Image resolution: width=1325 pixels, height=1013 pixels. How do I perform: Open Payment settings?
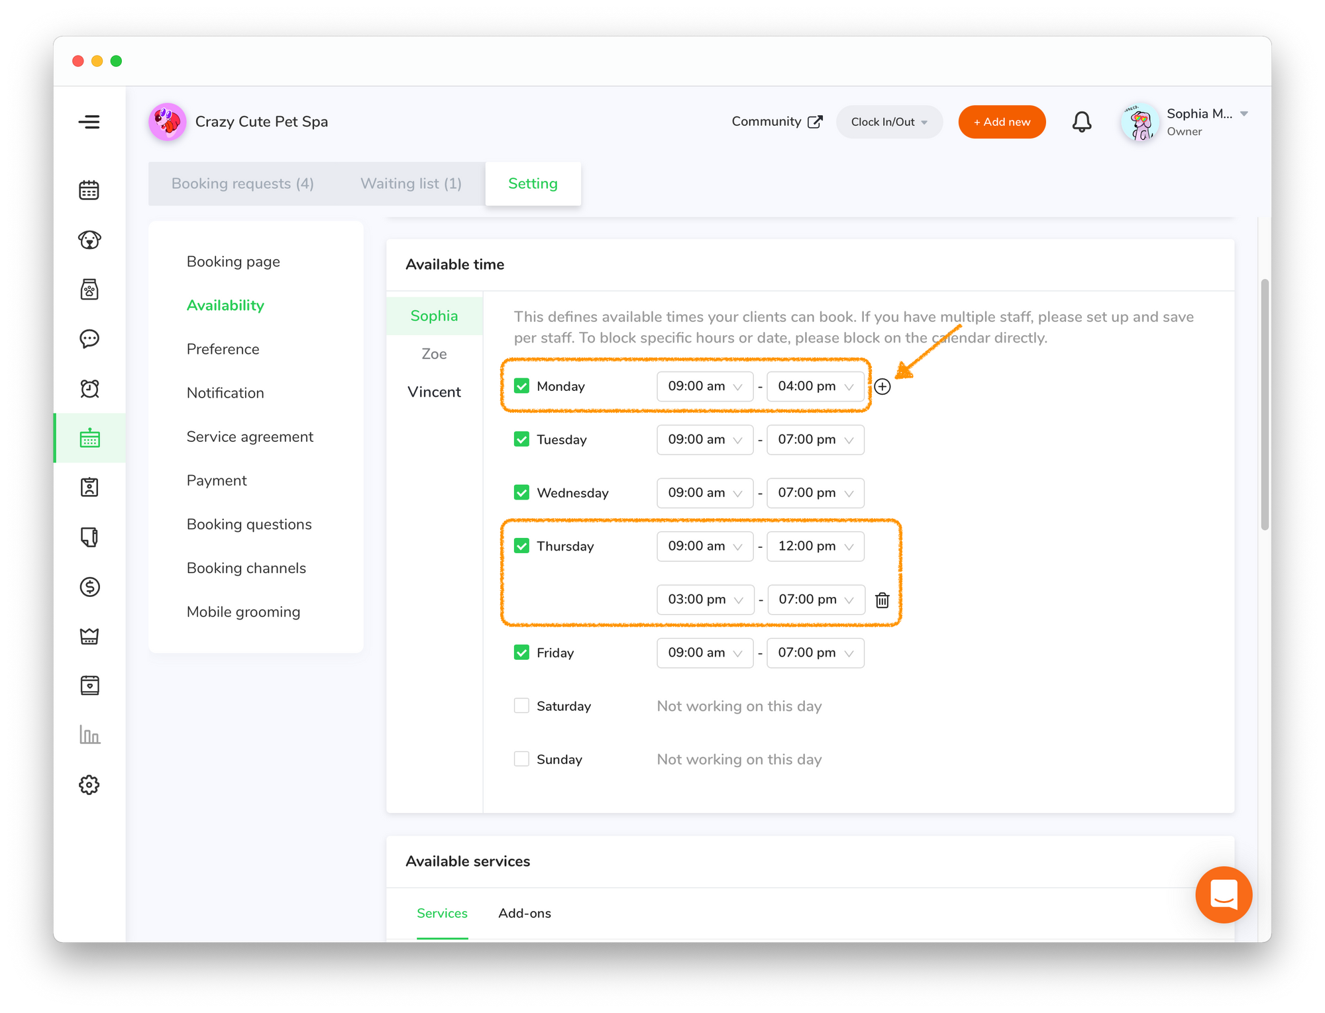[217, 480]
